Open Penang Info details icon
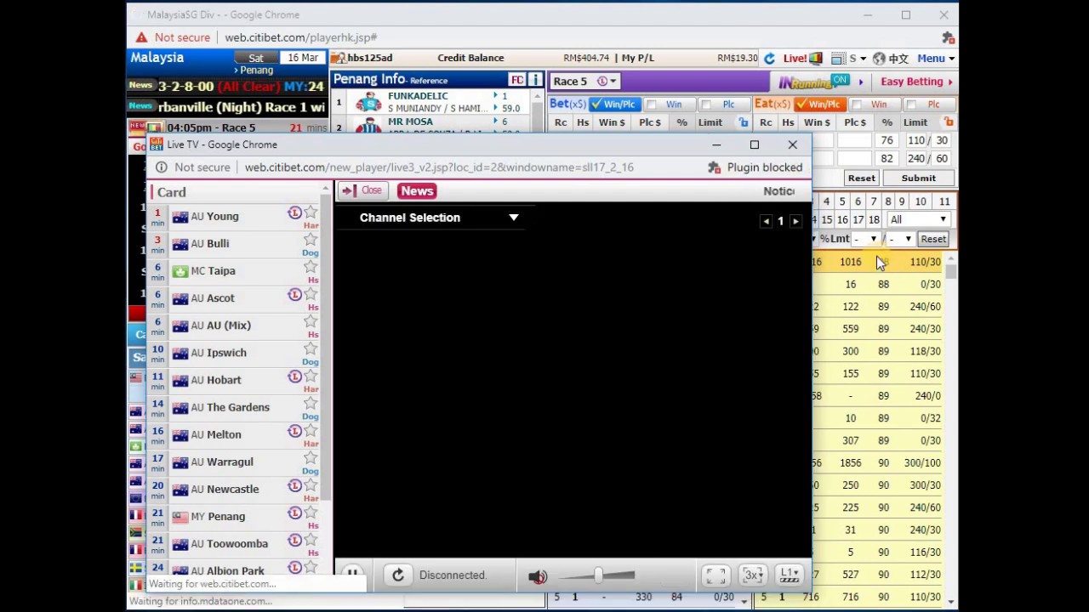This screenshot has width=1089, height=612. (x=535, y=80)
